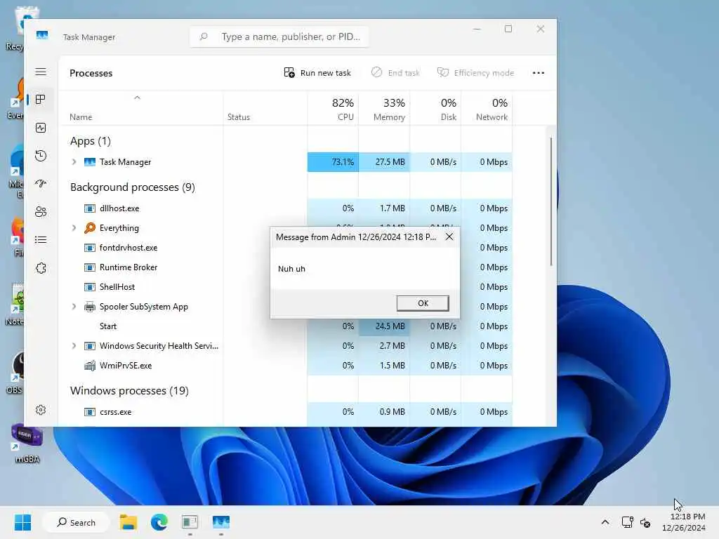This screenshot has width=719, height=539.
Task: Click the Windows processes (19) header
Action: 129,391
